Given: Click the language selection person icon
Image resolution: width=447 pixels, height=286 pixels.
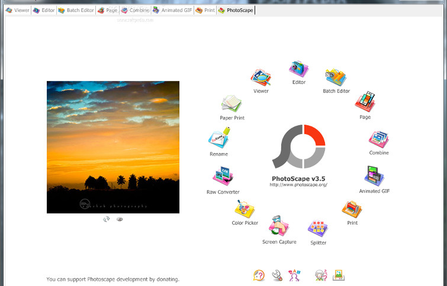Looking at the screenshot, I should point(294,275).
